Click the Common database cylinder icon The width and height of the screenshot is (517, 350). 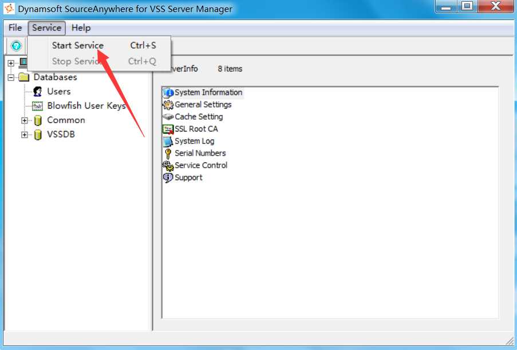38,121
